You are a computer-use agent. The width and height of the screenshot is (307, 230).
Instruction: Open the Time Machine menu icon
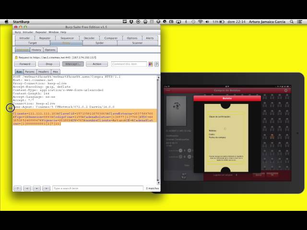coord(193,22)
